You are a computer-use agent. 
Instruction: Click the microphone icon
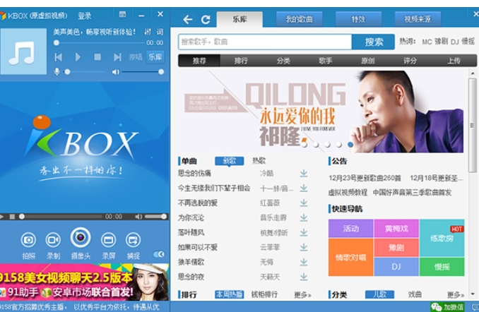point(57,72)
